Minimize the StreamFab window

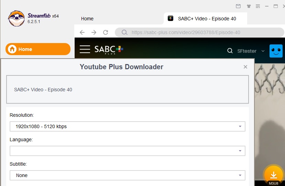[267, 6]
